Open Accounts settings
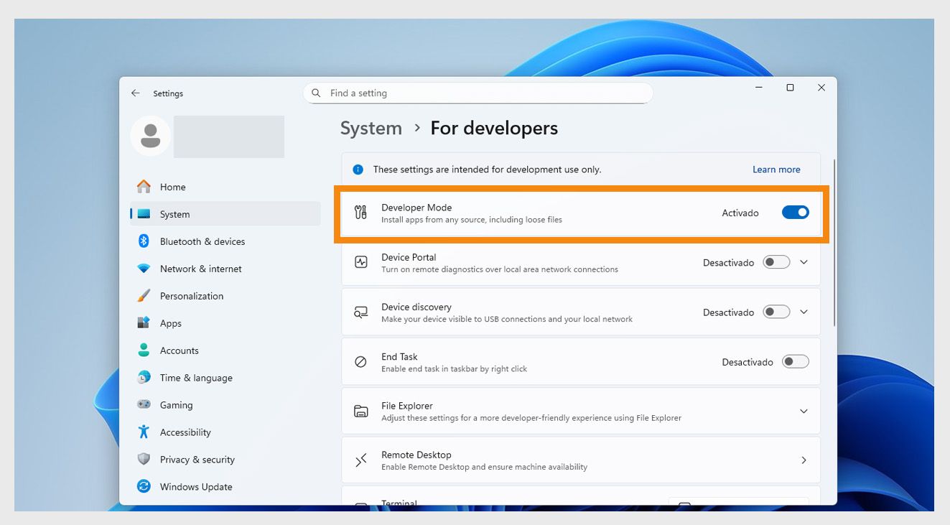 point(225,350)
